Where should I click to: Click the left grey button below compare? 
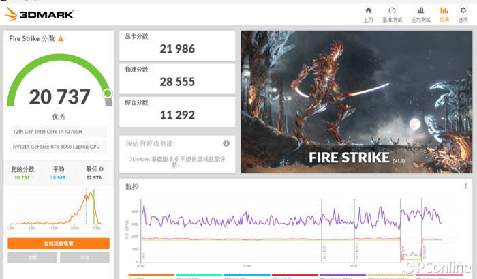(33, 258)
